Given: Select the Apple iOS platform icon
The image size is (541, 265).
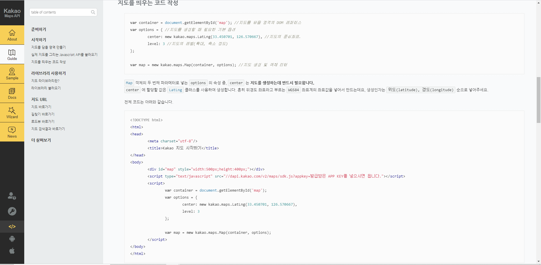Looking at the screenshot, I should click(12, 251).
